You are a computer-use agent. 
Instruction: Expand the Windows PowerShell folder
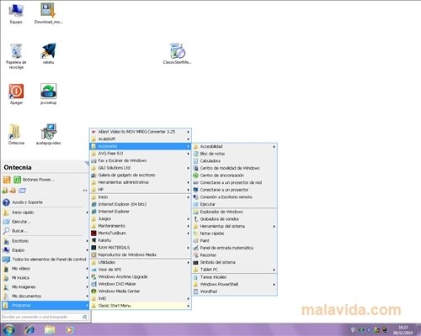point(235,284)
